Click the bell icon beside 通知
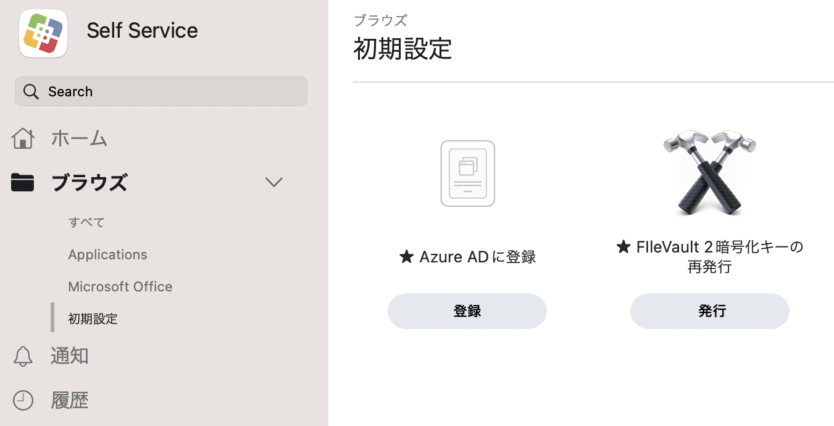 tap(23, 356)
